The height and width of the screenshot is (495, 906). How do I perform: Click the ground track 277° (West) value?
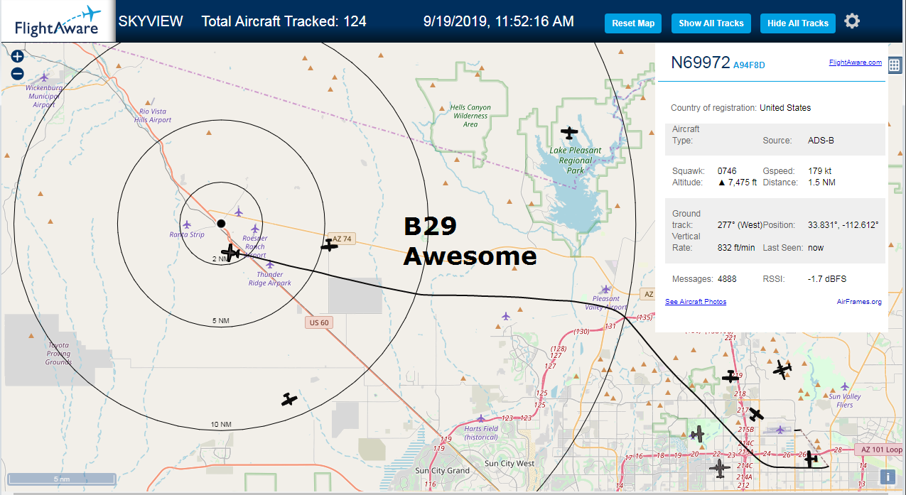[740, 225]
